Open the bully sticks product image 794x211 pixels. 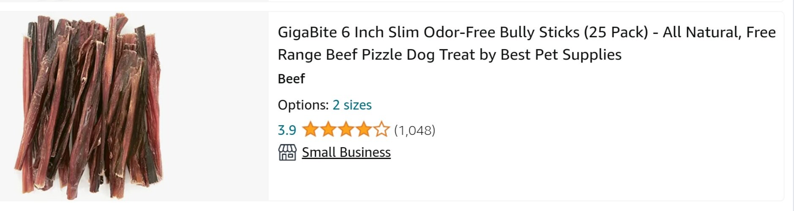[89, 106]
